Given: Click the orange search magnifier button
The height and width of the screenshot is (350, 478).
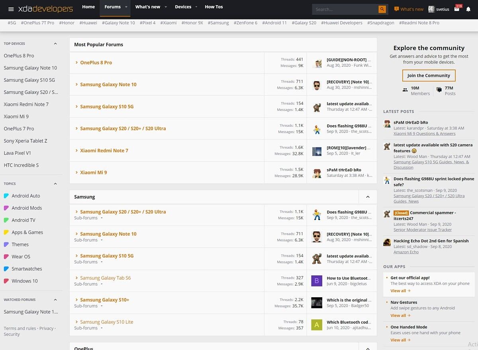Looking at the screenshot, I should (381, 9).
